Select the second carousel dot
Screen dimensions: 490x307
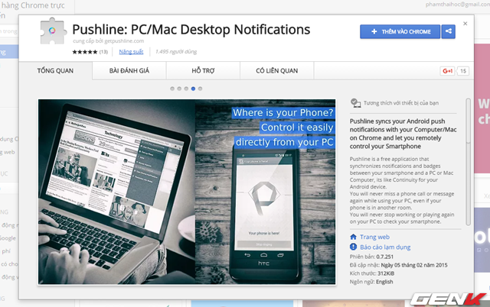pos(179,89)
